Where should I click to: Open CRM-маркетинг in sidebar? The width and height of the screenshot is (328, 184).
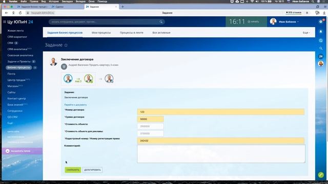coord(17,37)
